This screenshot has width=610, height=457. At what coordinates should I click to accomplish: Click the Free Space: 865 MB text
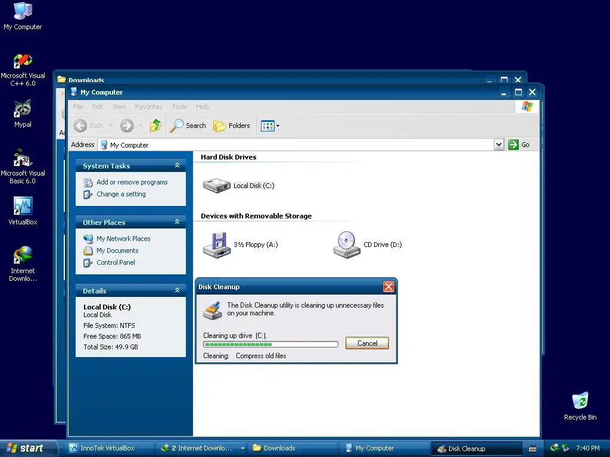112,336
